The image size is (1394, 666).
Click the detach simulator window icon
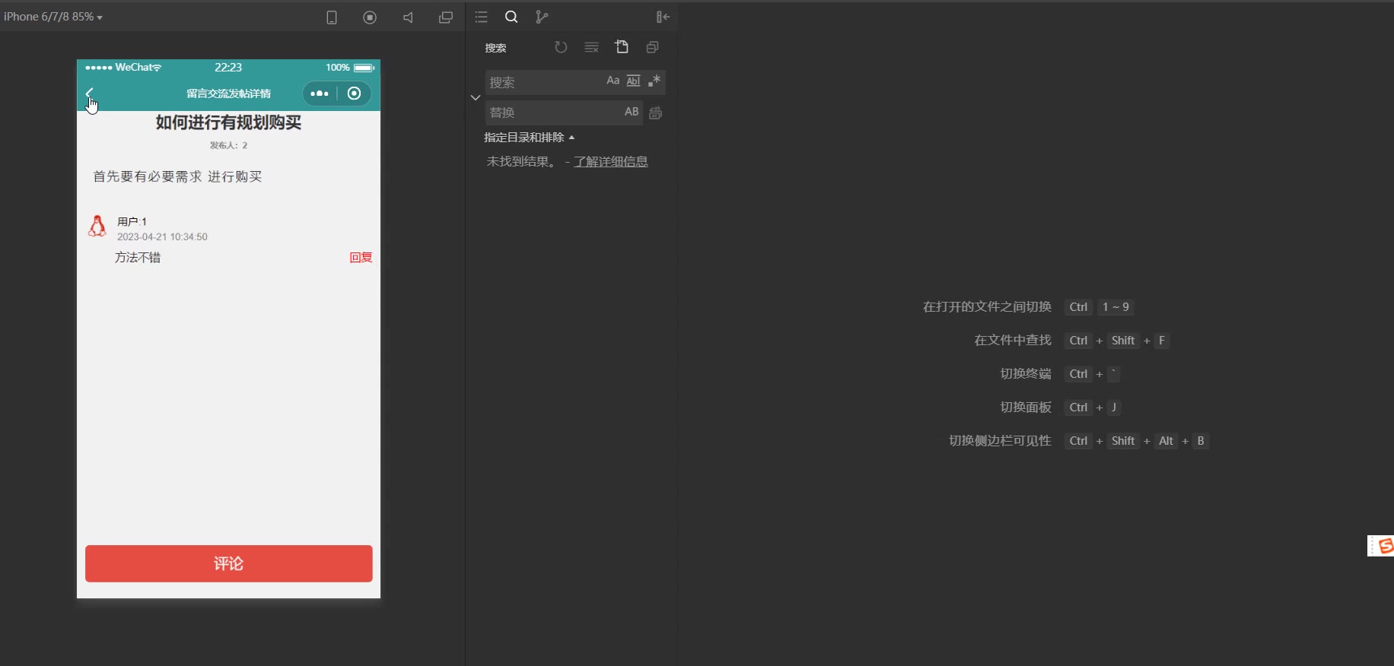(x=446, y=17)
